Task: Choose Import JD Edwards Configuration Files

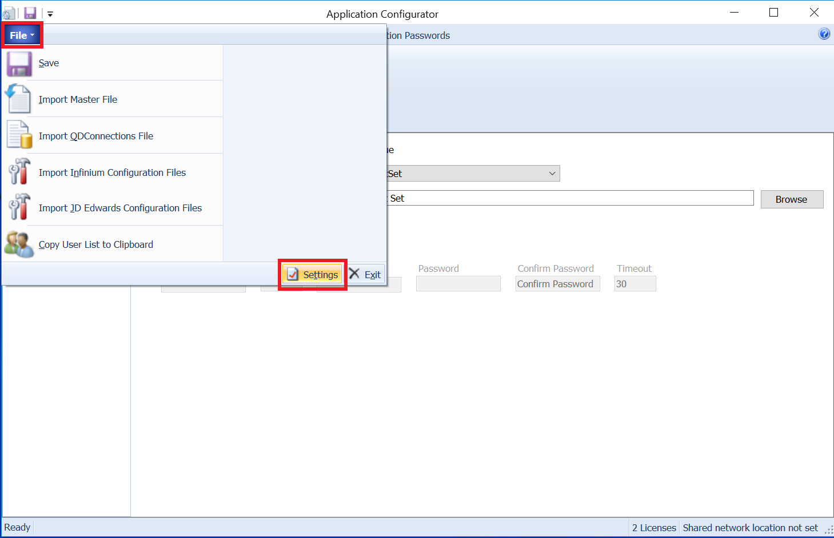Action: point(113,208)
